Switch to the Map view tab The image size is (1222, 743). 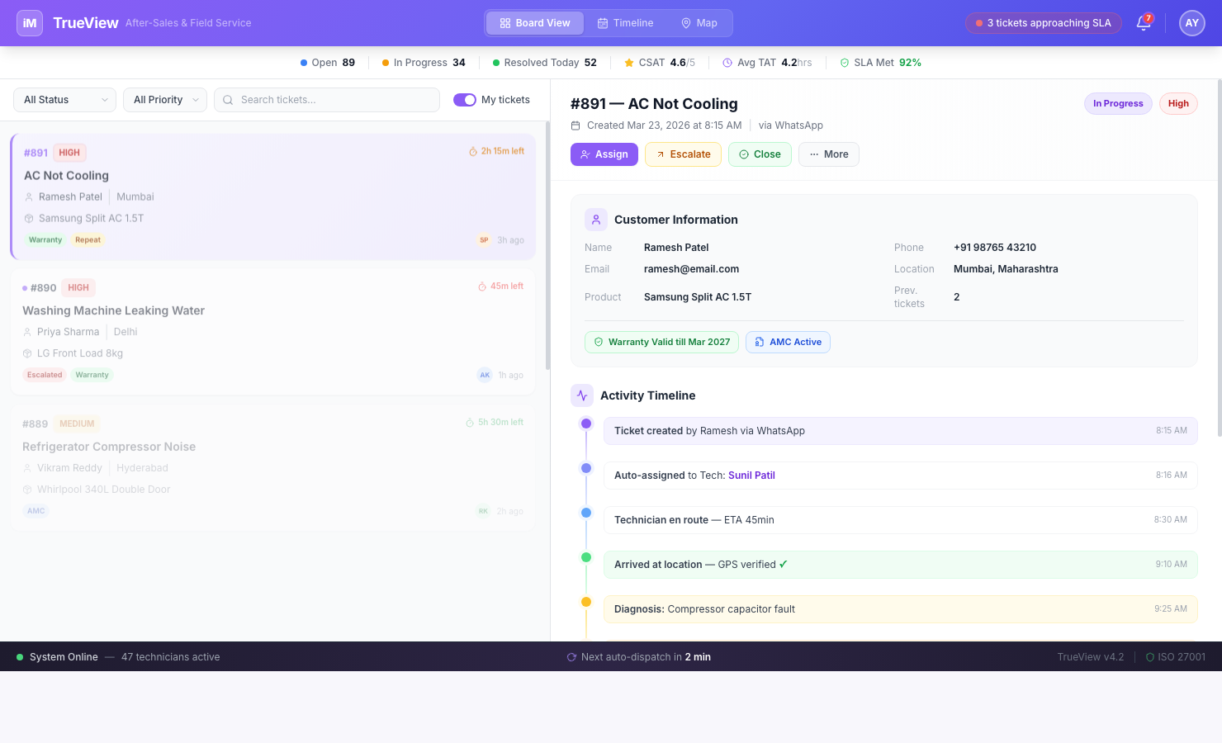[699, 23]
